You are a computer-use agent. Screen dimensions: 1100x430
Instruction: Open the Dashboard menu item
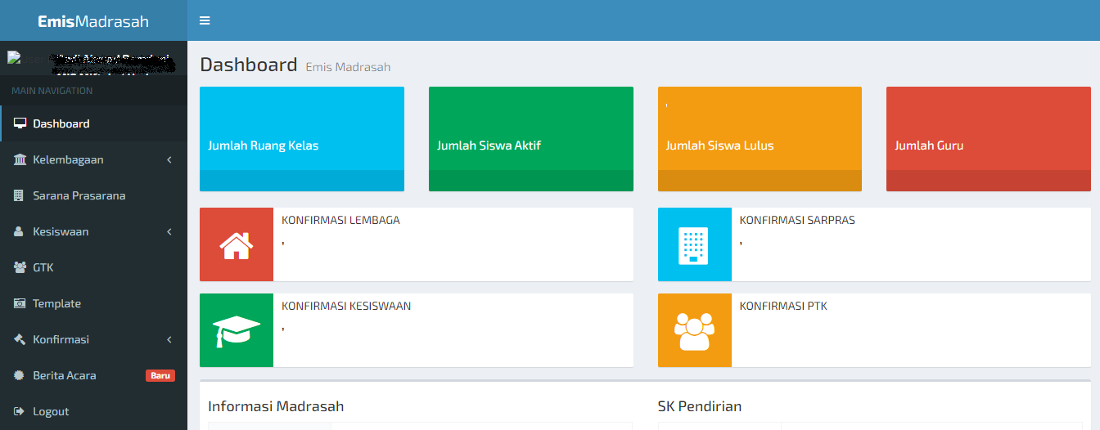[x=94, y=123]
